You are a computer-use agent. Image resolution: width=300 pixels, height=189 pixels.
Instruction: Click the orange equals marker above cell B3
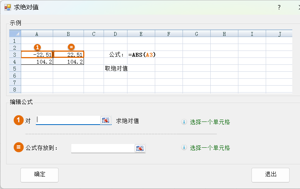[x=71, y=47]
